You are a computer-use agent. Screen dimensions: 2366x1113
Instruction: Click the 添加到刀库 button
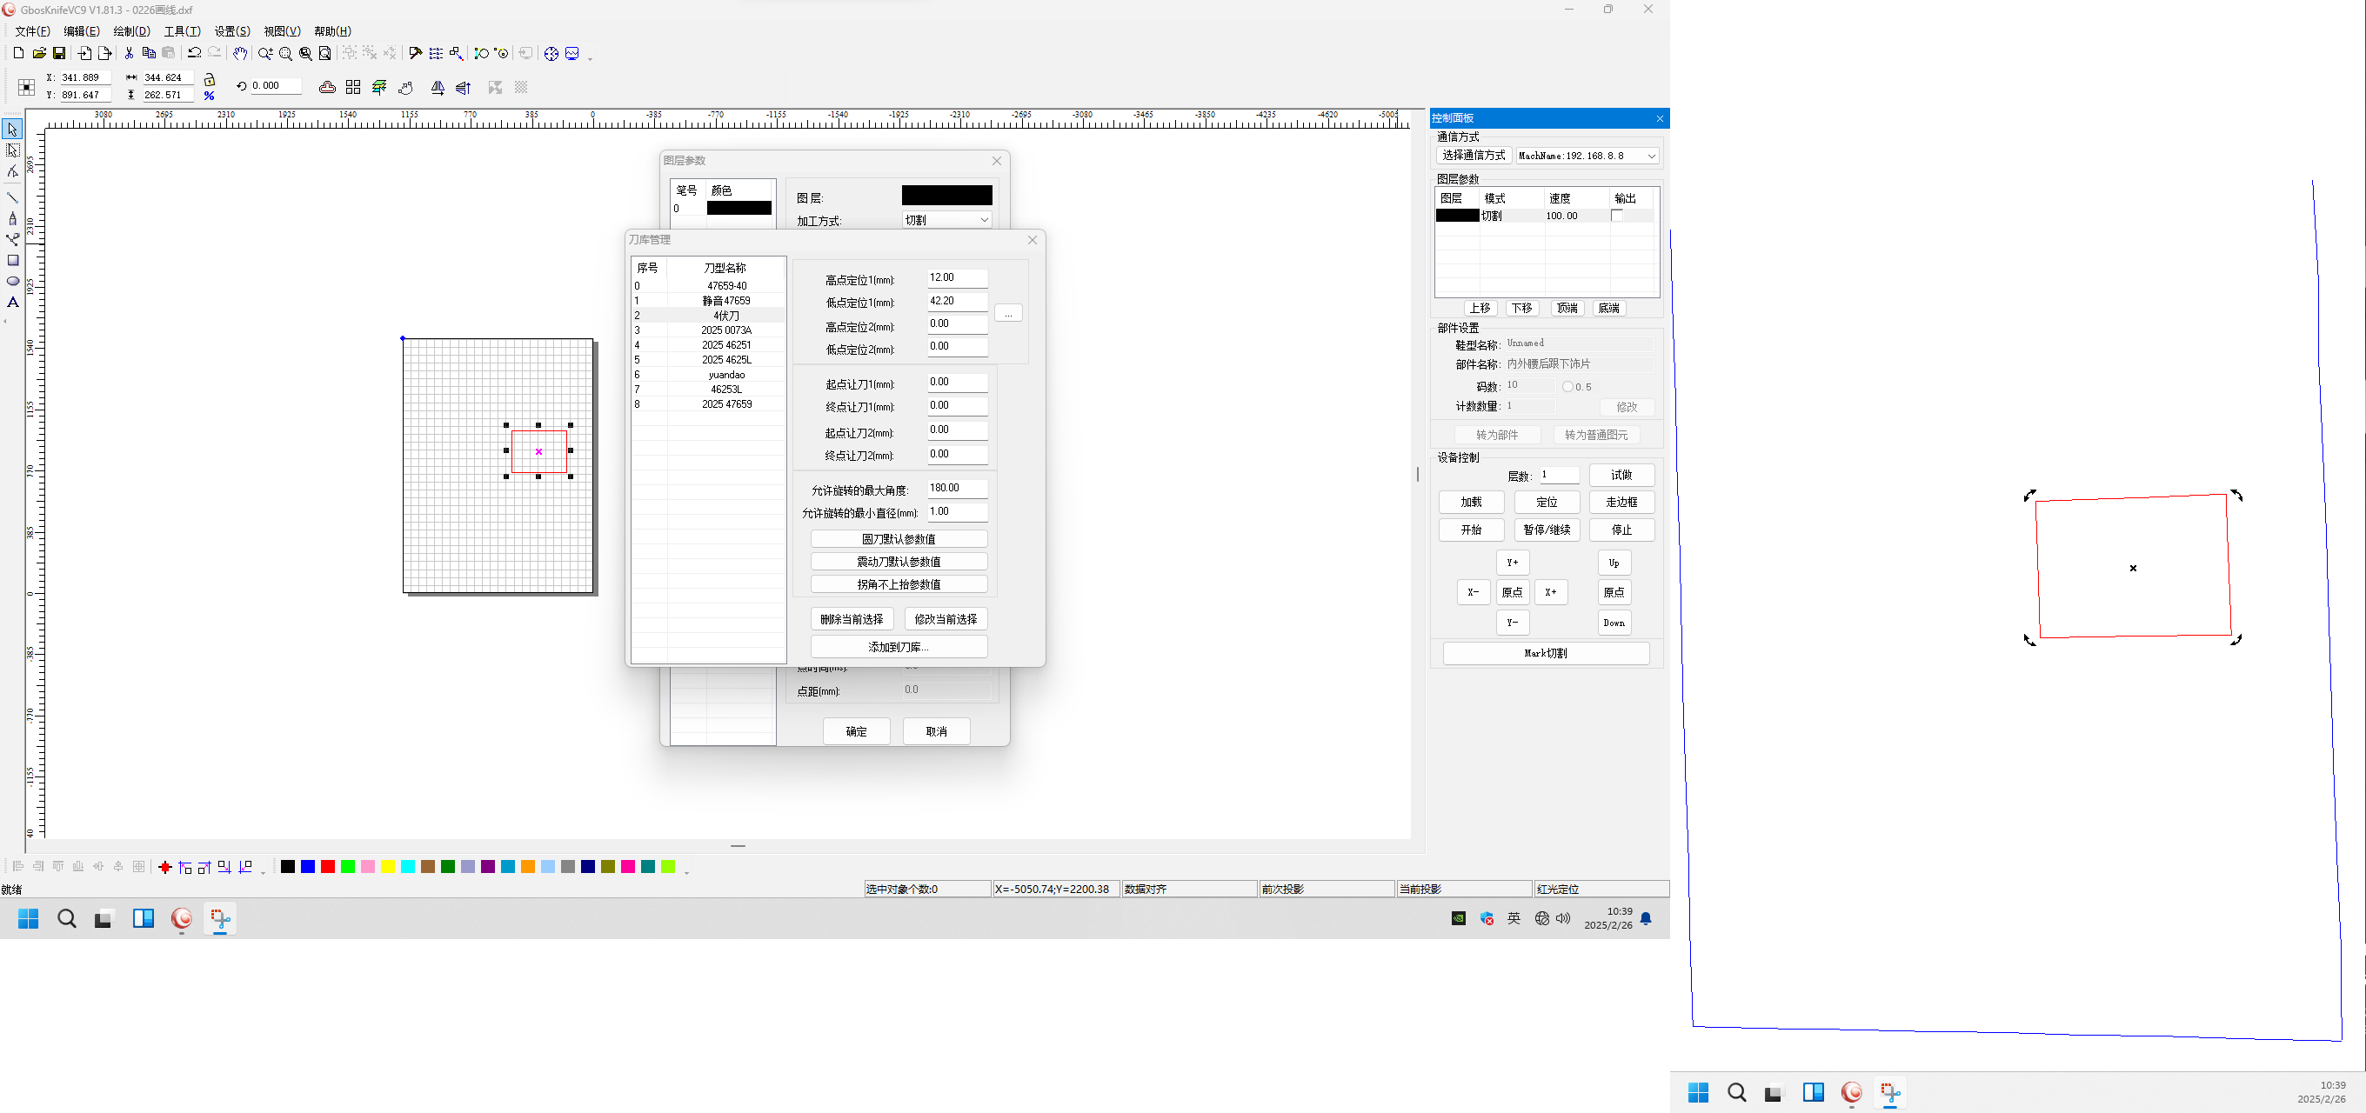(x=899, y=646)
